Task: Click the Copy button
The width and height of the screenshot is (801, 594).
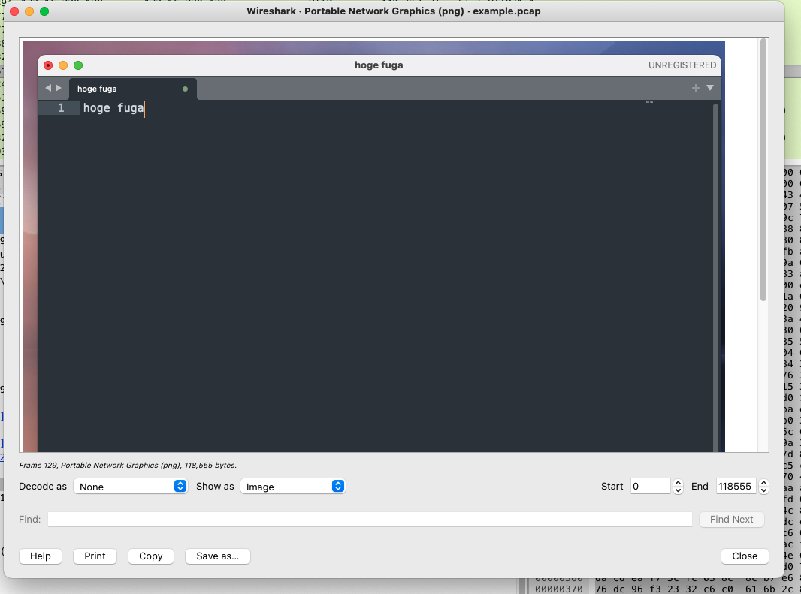Action: pos(150,556)
